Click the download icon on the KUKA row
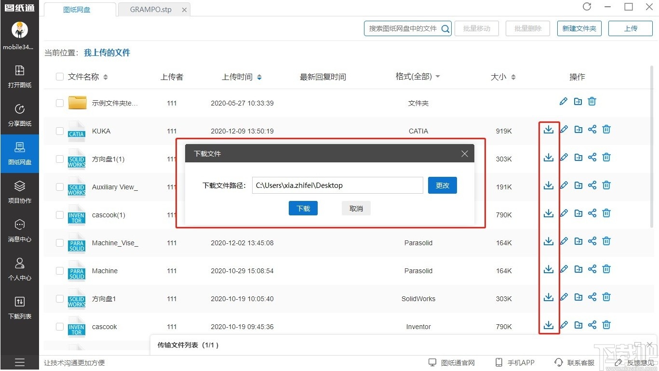Viewport: 659px width, 371px height. pos(549,129)
